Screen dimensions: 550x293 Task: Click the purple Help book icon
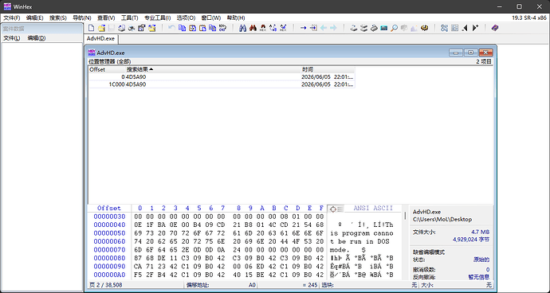[494, 28]
